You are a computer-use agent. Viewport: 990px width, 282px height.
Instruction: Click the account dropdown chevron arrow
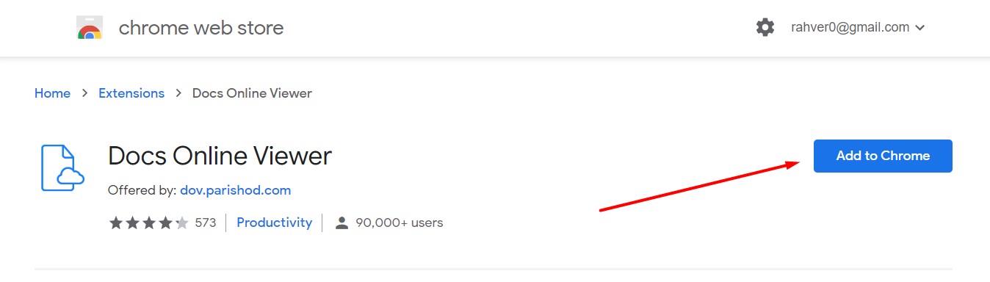[920, 28]
